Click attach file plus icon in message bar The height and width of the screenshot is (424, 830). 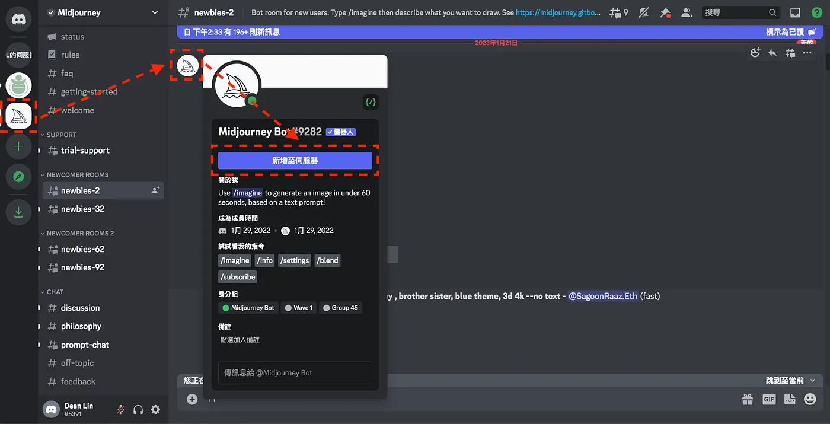point(192,399)
